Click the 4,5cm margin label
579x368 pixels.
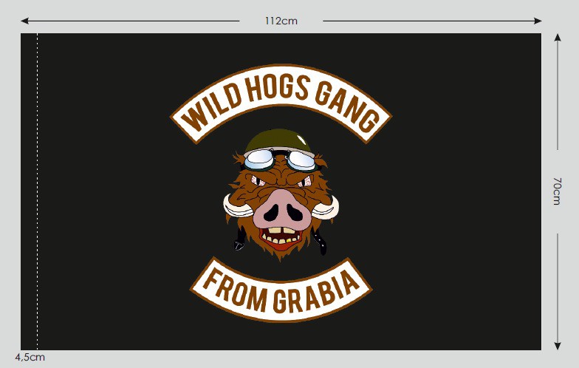pos(30,358)
